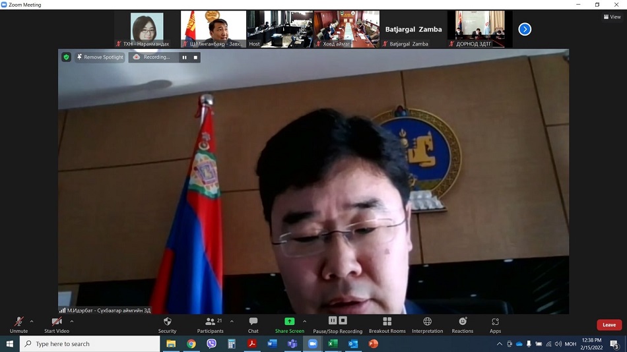Unmute the microphone
The height and width of the screenshot is (352, 627).
pyautogui.click(x=18, y=324)
